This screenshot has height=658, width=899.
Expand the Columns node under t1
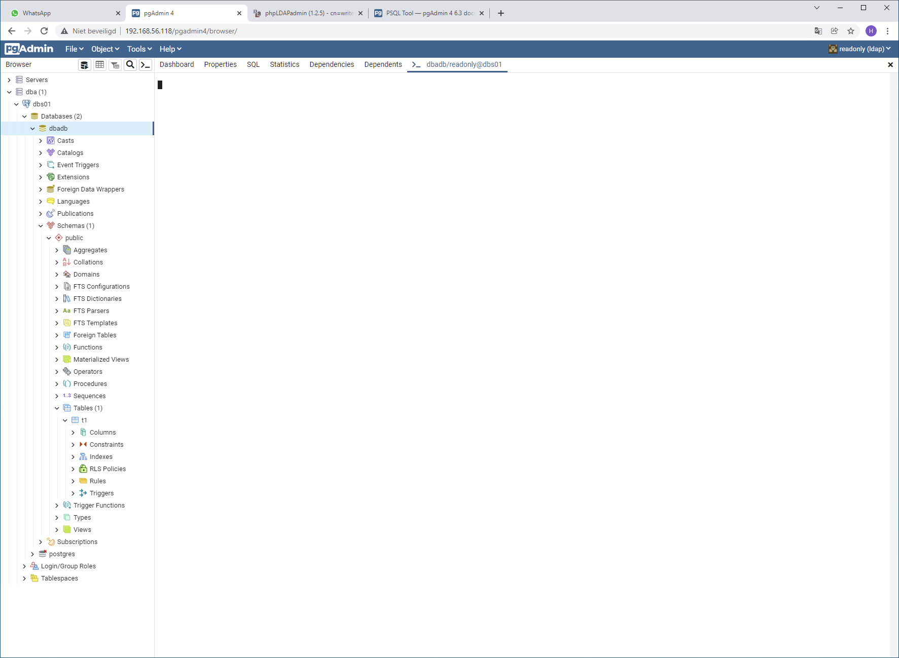coord(73,433)
